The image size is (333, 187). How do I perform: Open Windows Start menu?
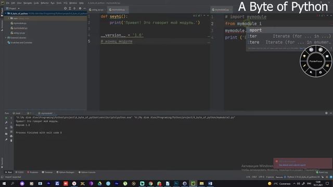[x=4, y=183]
